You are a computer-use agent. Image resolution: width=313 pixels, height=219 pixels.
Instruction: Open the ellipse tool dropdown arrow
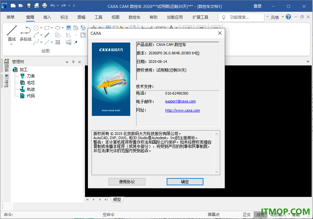click(63, 28)
